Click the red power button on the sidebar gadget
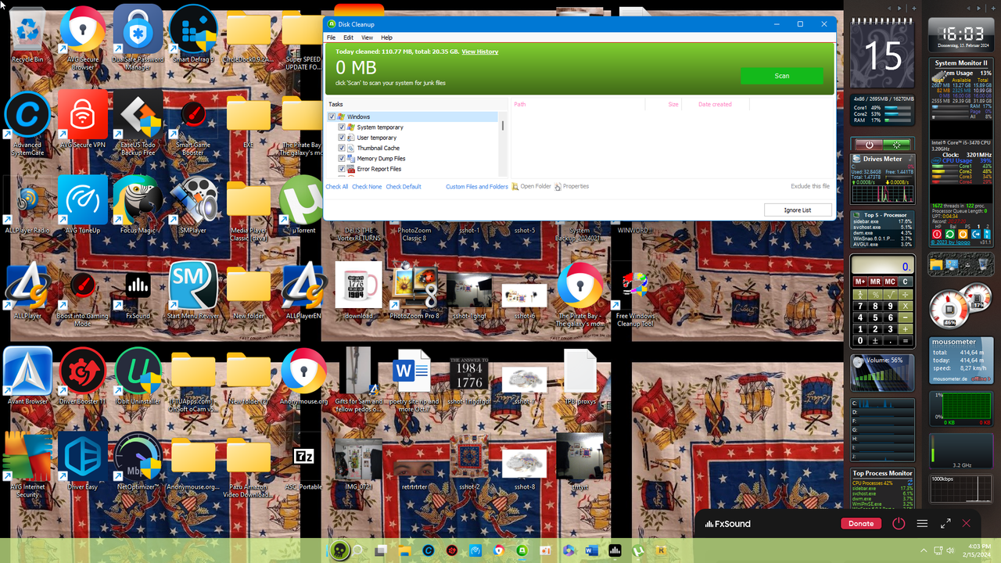1001x563 pixels. (x=869, y=145)
